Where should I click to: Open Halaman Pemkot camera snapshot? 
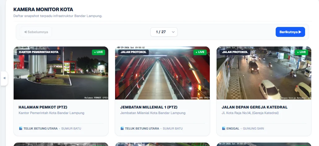point(61,73)
